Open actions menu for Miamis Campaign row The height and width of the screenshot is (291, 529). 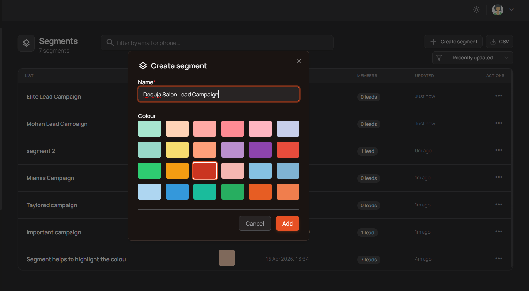(499, 177)
